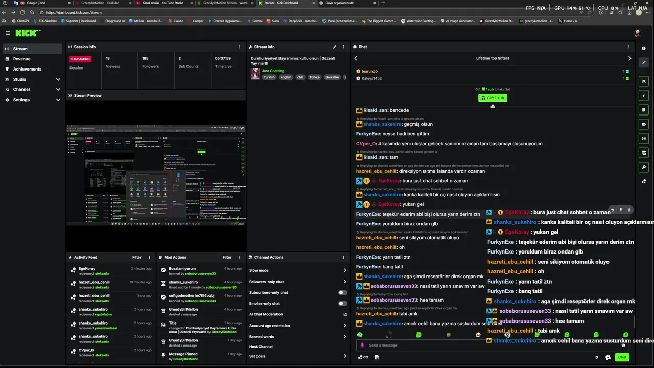Click the camera icon in right sidebar
654x368 pixels.
tap(644, 152)
